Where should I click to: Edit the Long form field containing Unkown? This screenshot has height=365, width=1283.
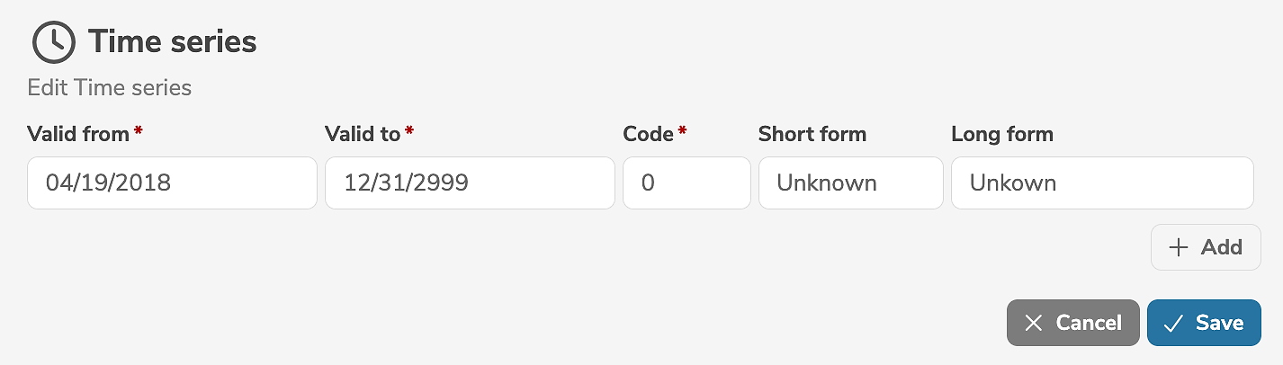1101,183
